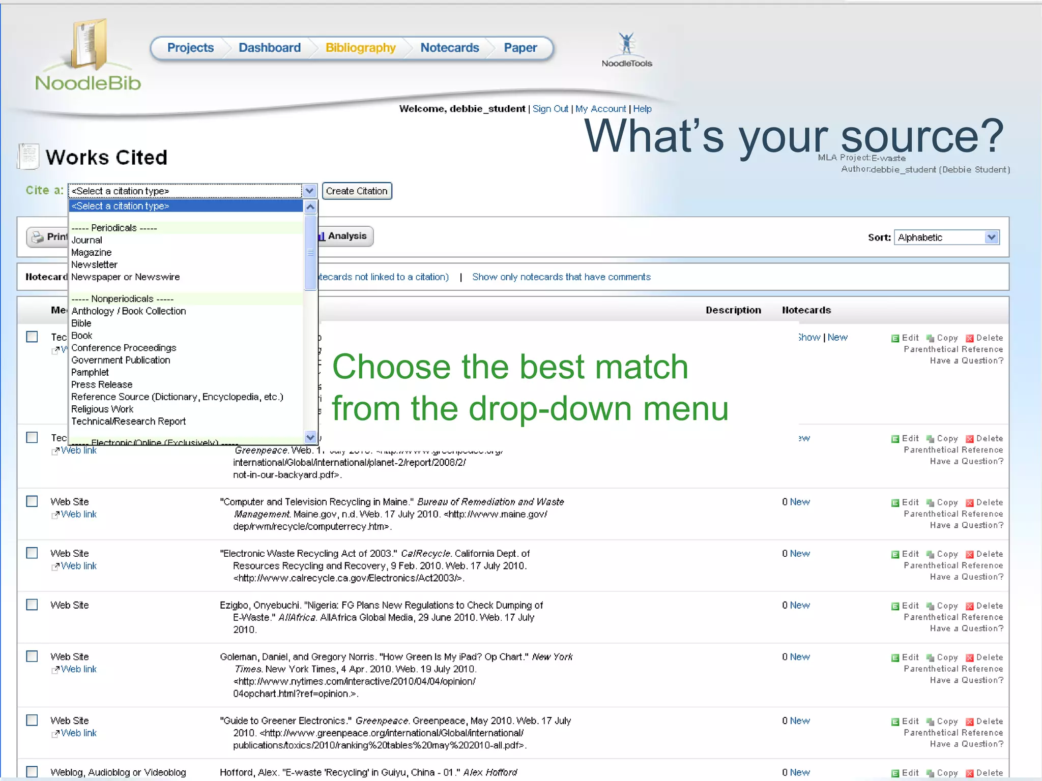Click Delete icon for Maine recycling citation
Image resolution: width=1042 pixels, height=781 pixels.
click(970, 503)
